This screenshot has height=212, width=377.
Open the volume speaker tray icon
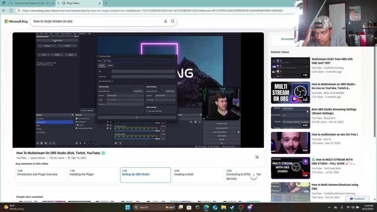353,207
